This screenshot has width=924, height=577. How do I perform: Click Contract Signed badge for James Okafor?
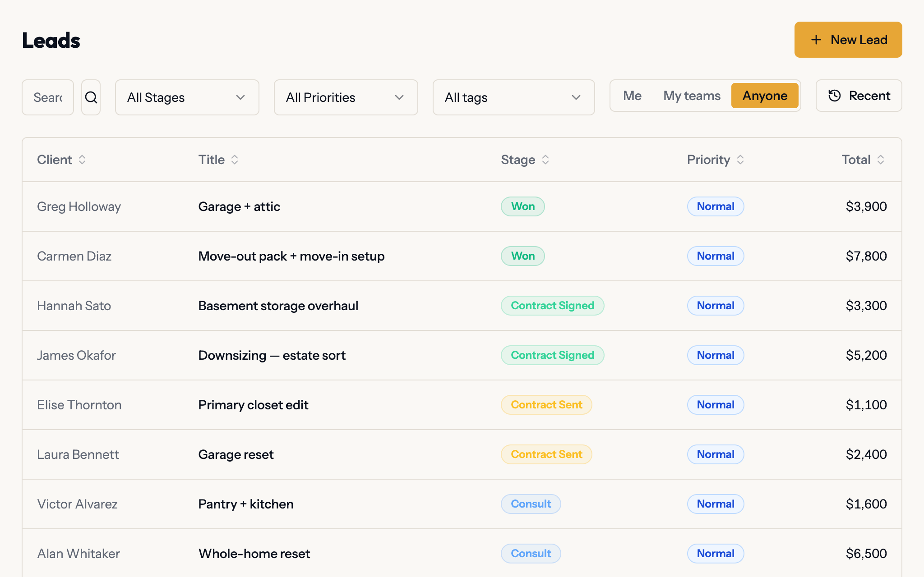tap(553, 355)
